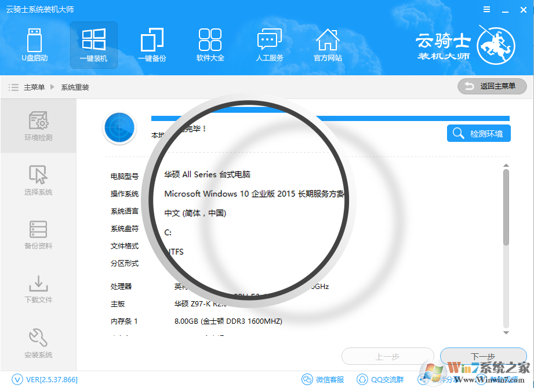Visit the 官方网站 page
Screen dimensions: 534x388
[328, 45]
